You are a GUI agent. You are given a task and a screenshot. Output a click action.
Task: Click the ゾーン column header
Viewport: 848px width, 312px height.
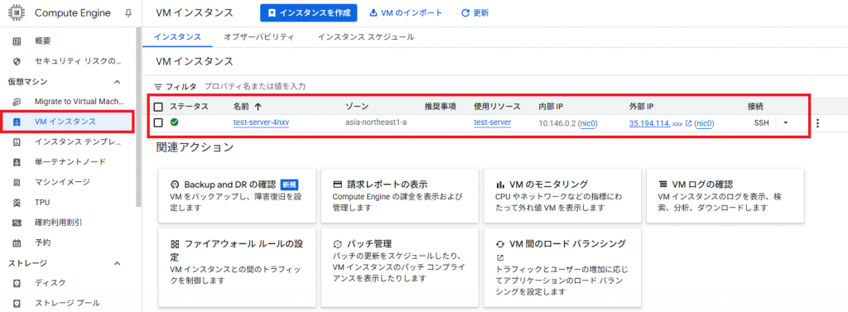click(x=357, y=107)
